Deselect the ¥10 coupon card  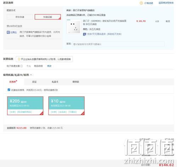[x=67, y=106]
